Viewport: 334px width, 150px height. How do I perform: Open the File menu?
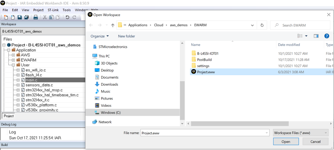click(5, 10)
